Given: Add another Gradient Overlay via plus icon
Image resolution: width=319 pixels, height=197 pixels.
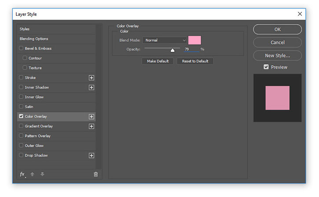Looking at the screenshot, I should pyautogui.click(x=92, y=126).
